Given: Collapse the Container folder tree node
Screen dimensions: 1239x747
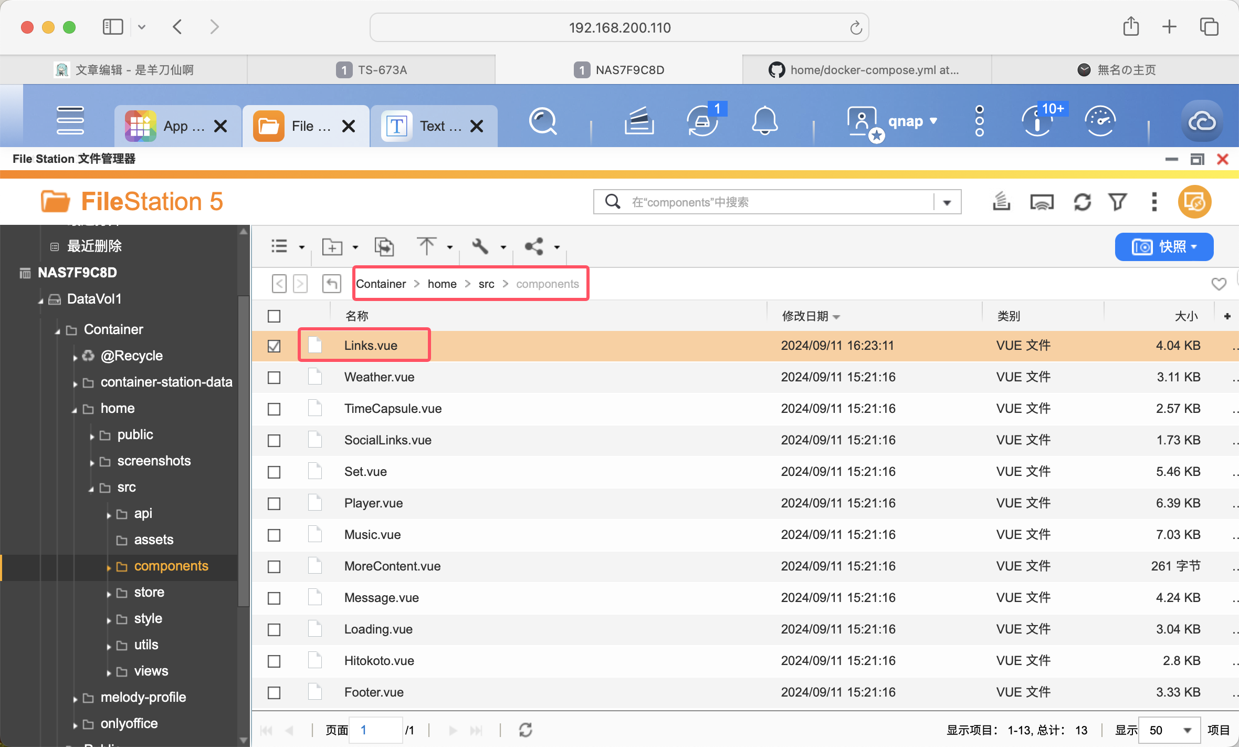Looking at the screenshot, I should (57, 331).
